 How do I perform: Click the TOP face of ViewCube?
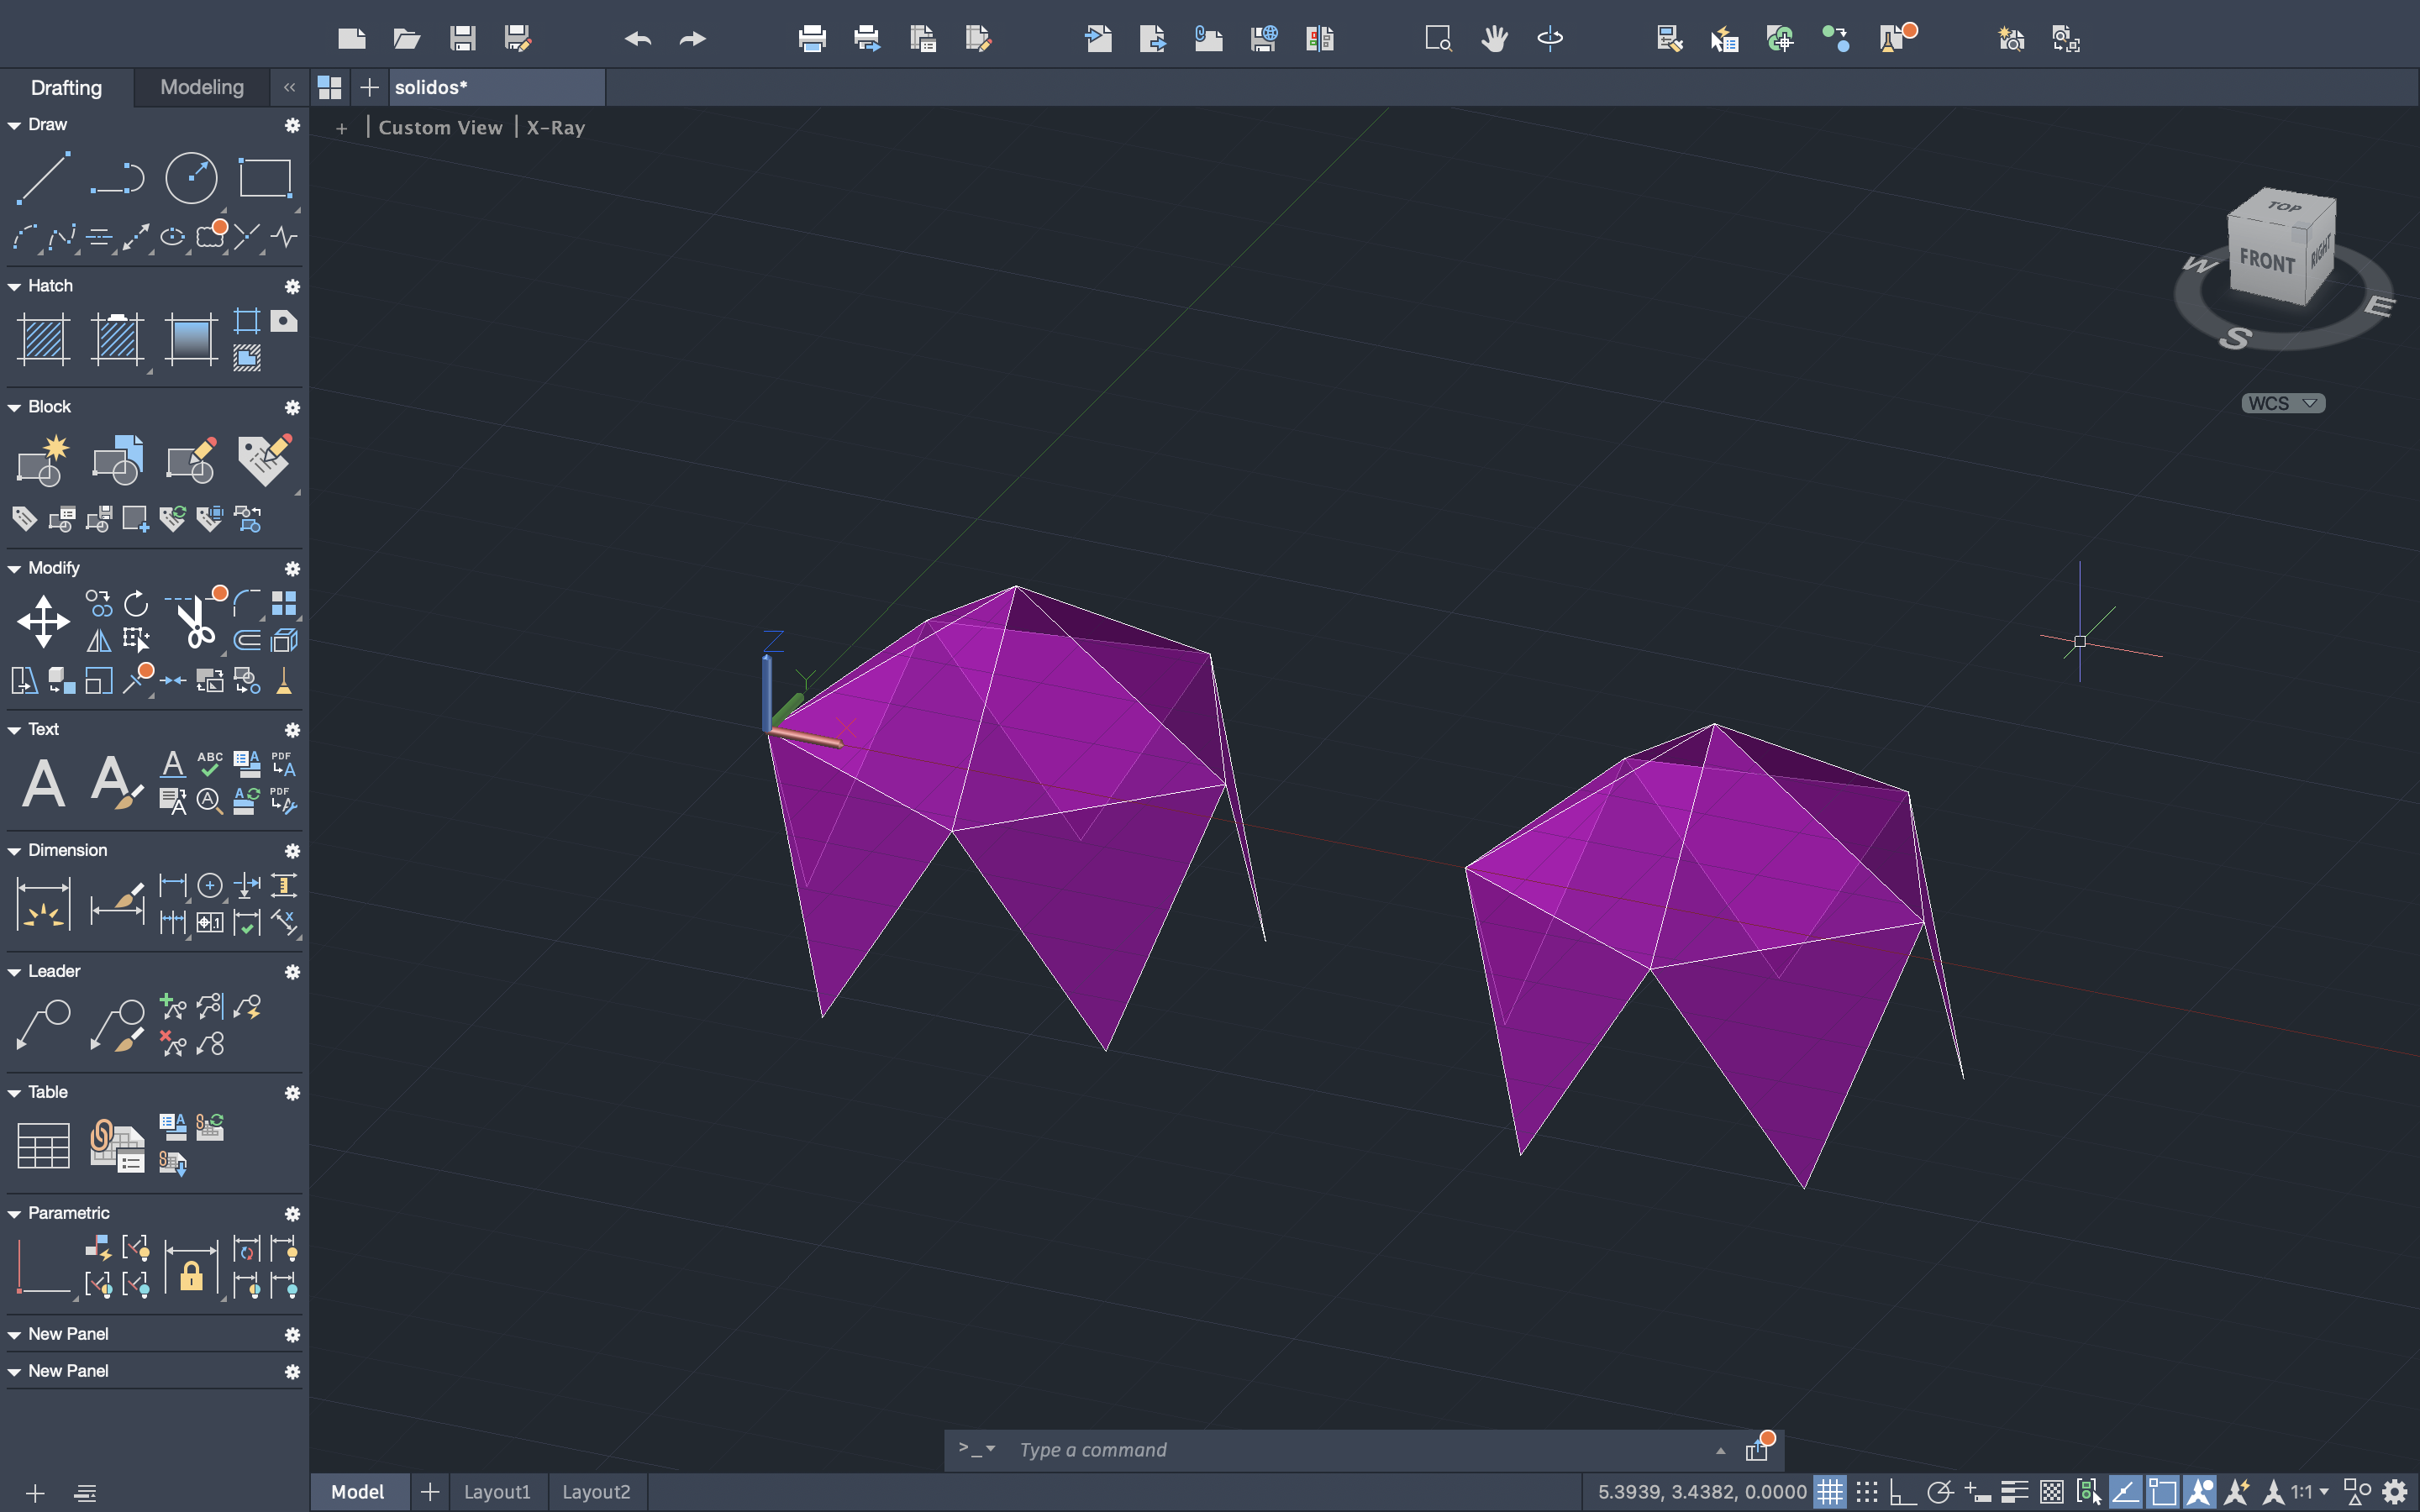(2284, 206)
